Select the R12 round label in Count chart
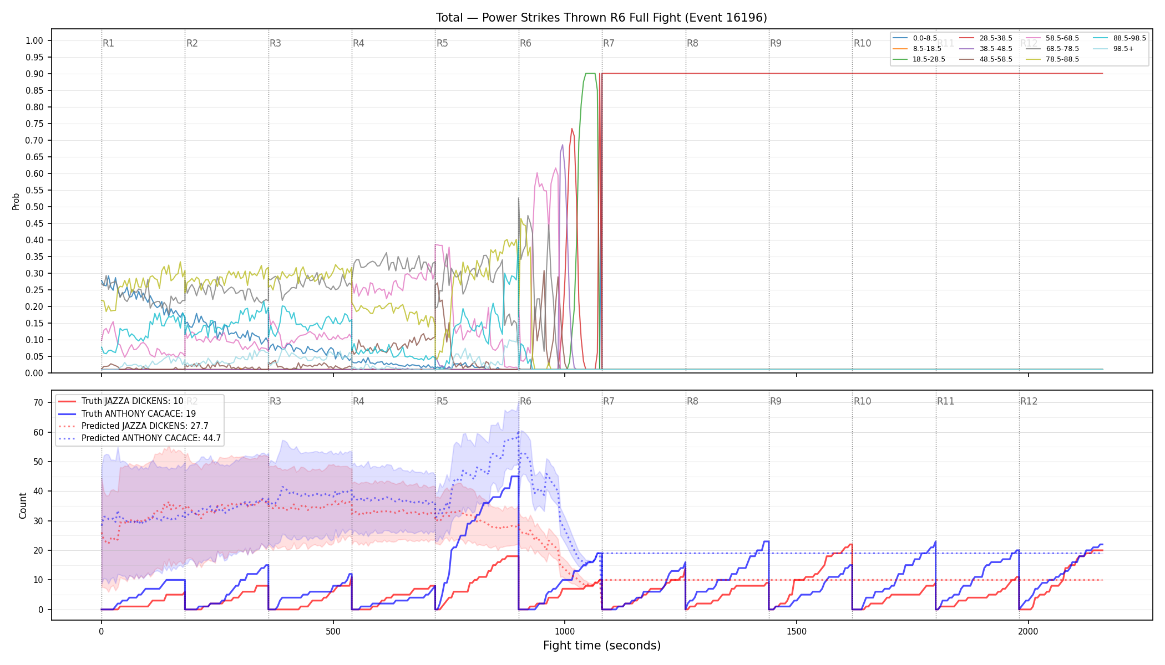The height and width of the screenshot is (665, 1165). (1029, 401)
